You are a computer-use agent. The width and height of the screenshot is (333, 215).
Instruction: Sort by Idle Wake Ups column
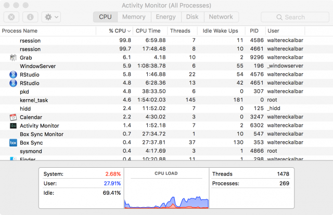coord(221,31)
